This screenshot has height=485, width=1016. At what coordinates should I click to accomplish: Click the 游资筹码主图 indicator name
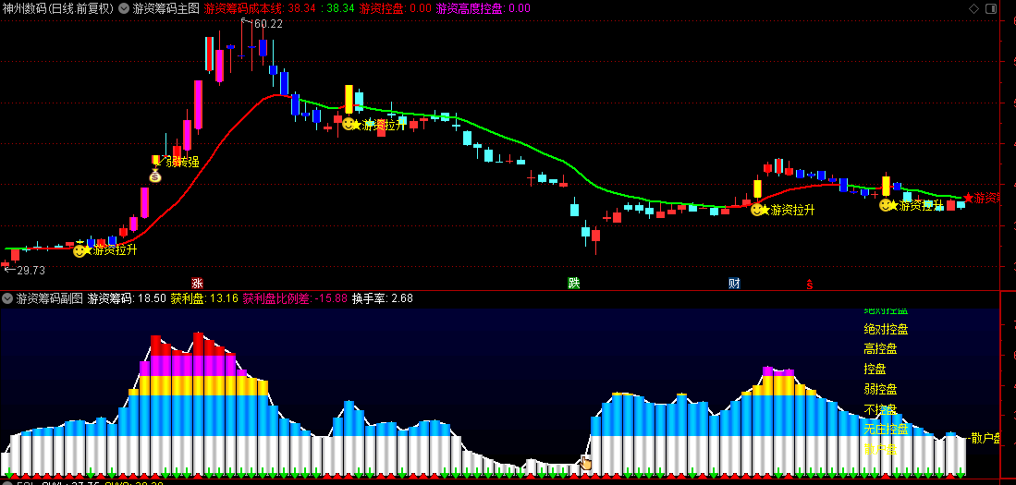point(165,8)
